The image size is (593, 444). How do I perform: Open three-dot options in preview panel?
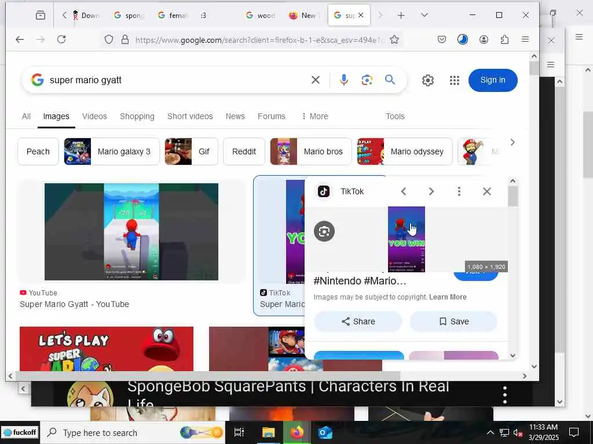[459, 191]
